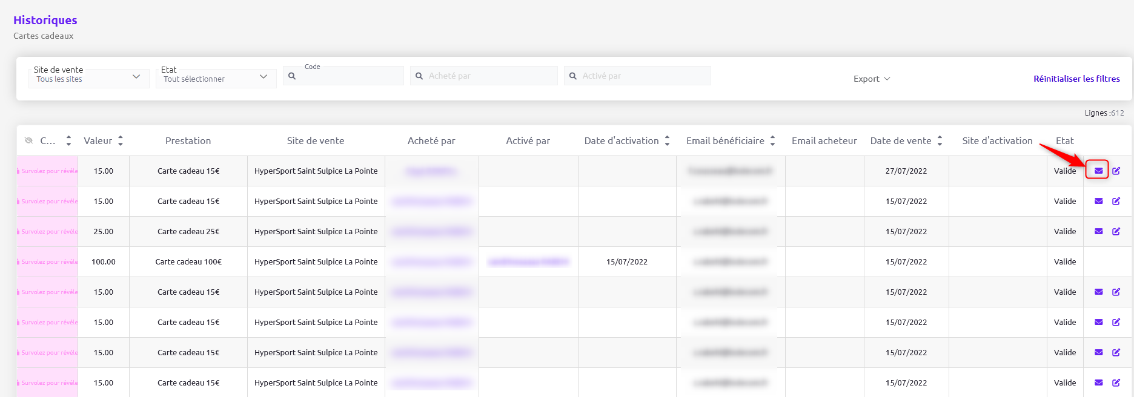Click the magnifier icon in the Code field
The width and height of the screenshot is (1134, 397).
point(292,76)
